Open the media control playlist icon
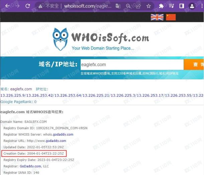Viewport: 204px width, 175px height. coord(171,6)
